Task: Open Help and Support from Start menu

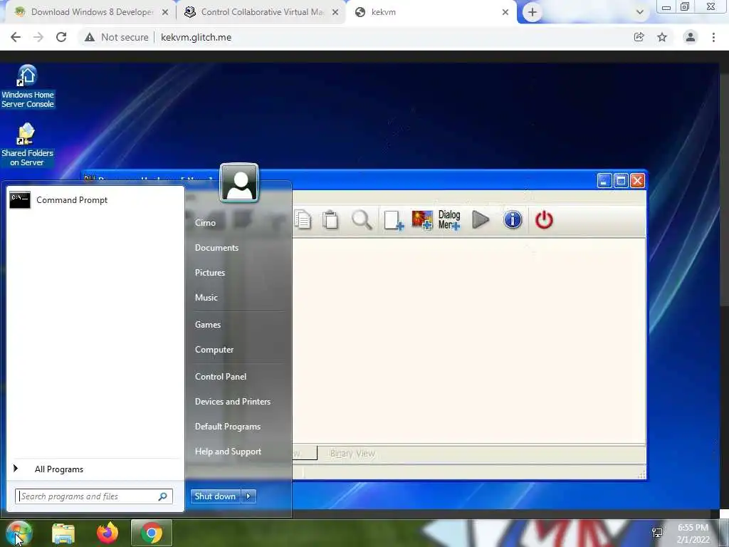Action: click(x=229, y=452)
